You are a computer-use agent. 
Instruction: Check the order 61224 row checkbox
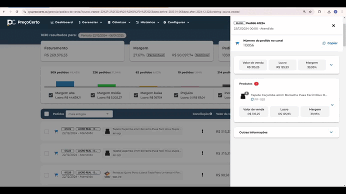[x=46, y=131]
